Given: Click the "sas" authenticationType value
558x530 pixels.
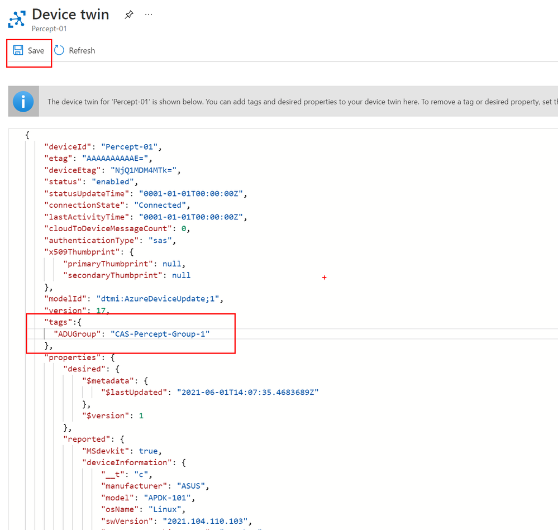Looking at the screenshot, I should (x=160, y=241).
